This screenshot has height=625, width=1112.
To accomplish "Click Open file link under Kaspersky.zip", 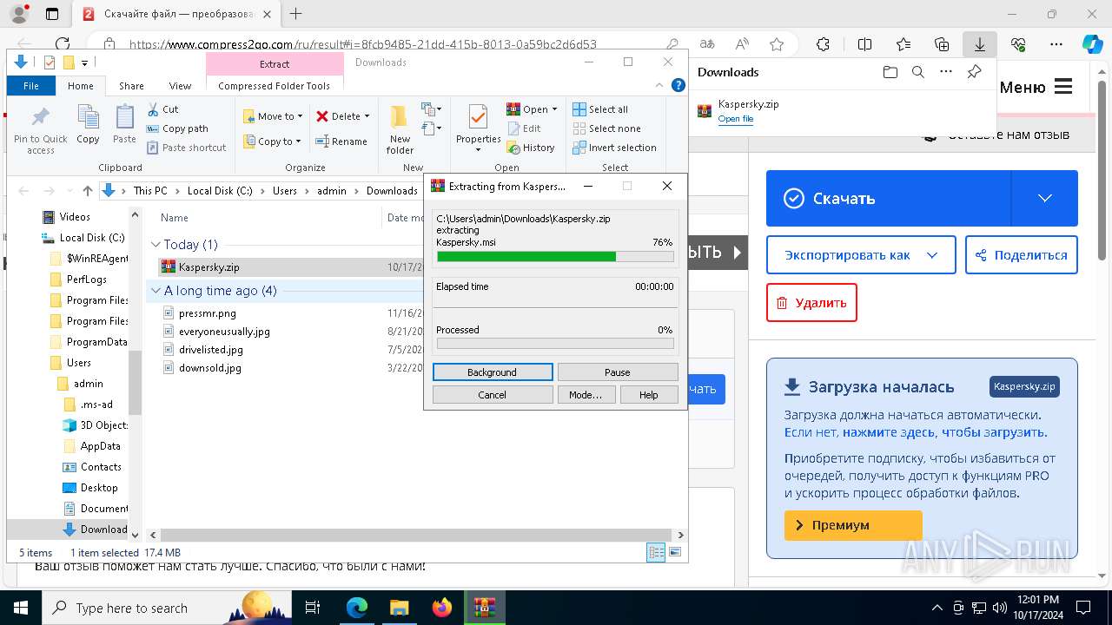I will 736,119.
